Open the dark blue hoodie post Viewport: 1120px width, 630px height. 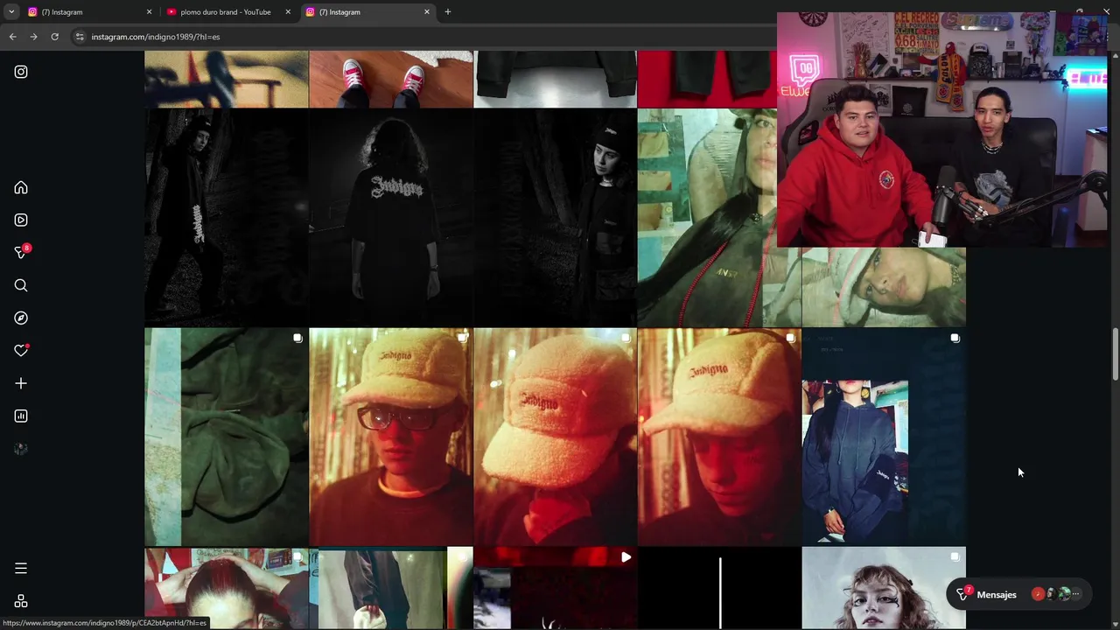884,437
